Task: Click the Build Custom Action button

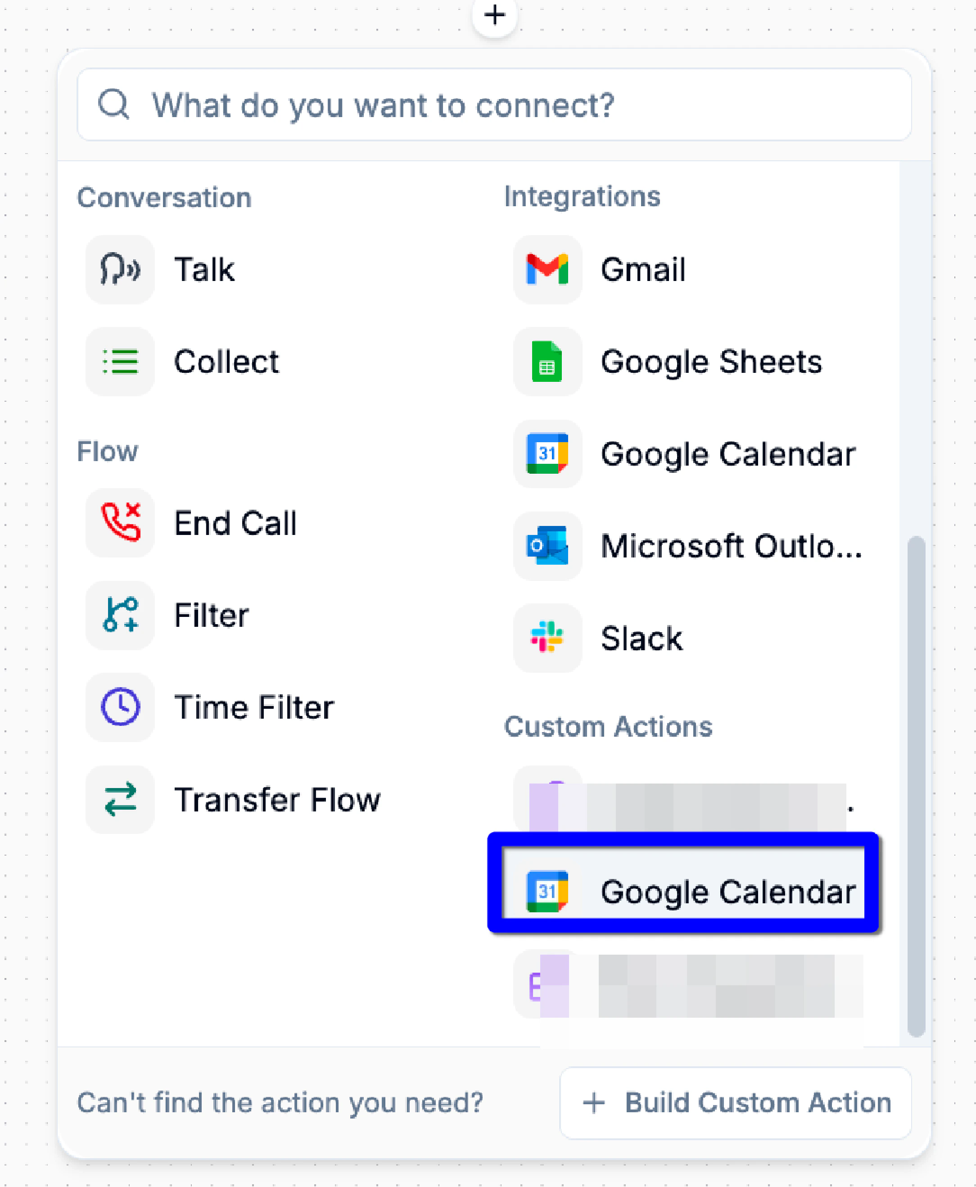Action: click(x=737, y=1103)
